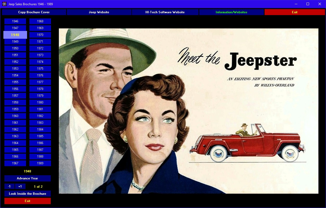Select year 1980
The height and width of the screenshot is (208, 326).
coord(40,102)
